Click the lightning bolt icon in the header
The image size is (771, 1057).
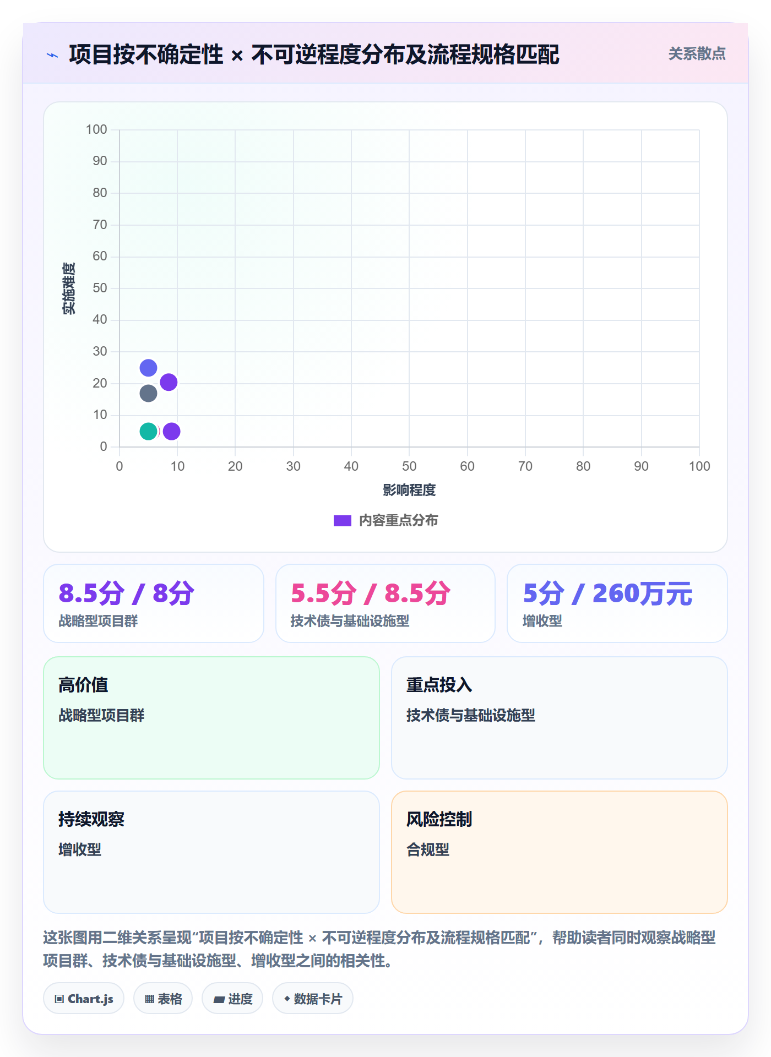point(52,55)
